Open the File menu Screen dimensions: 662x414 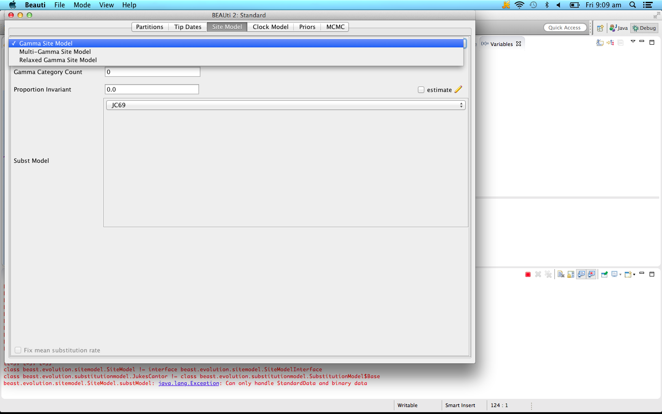[x=60, y=5]
